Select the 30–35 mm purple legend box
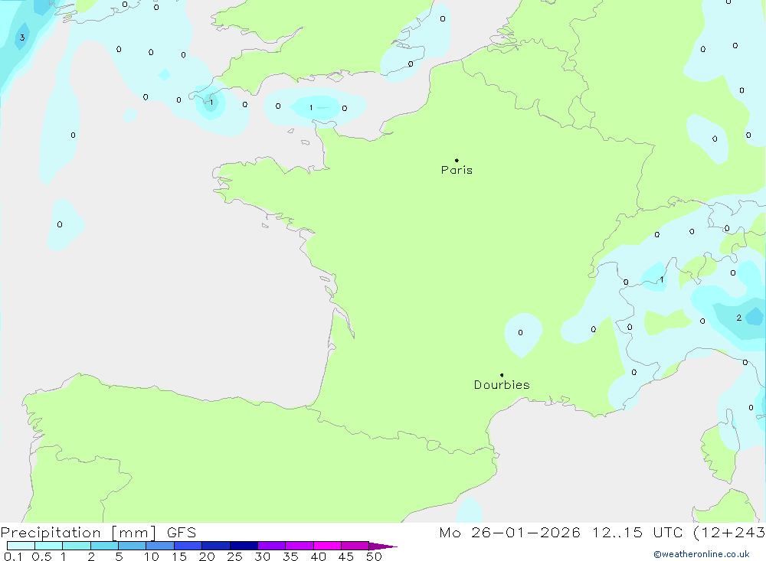766x561 pixels. [272, 546]
